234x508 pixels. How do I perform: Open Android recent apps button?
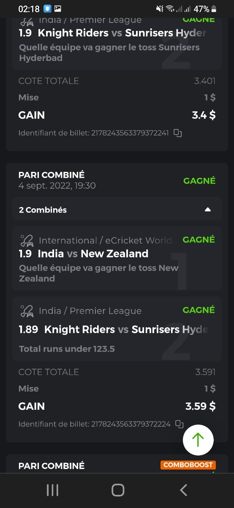pos(52,490)
